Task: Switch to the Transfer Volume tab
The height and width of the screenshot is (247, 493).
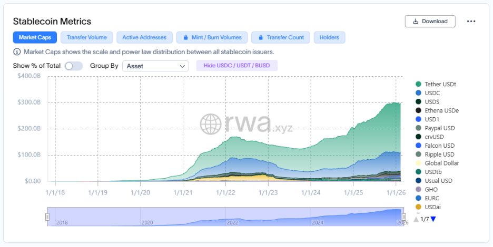Action: [x=86, y=37]
